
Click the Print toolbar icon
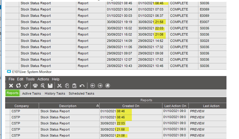(35, 86)
